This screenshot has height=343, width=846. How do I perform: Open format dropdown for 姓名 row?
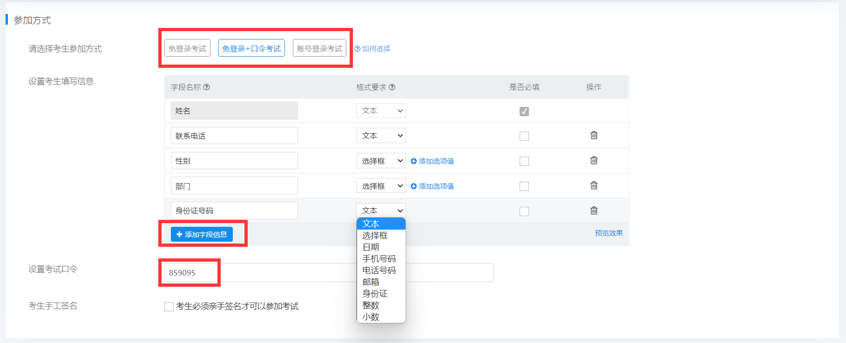(x=381, y=111)
